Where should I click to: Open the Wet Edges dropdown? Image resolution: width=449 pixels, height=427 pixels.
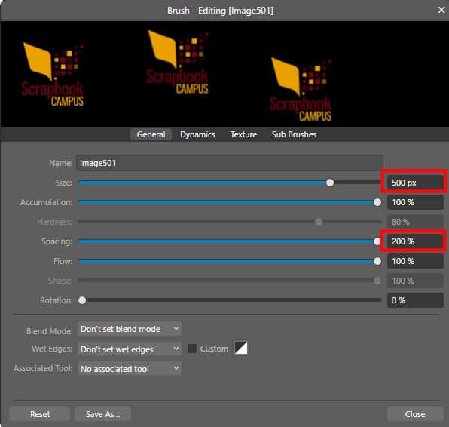(130, 349)
